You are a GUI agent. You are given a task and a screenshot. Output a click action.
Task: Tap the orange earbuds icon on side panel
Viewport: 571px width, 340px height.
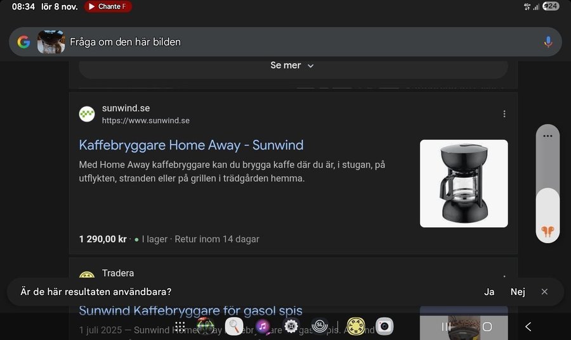[548, 230]
